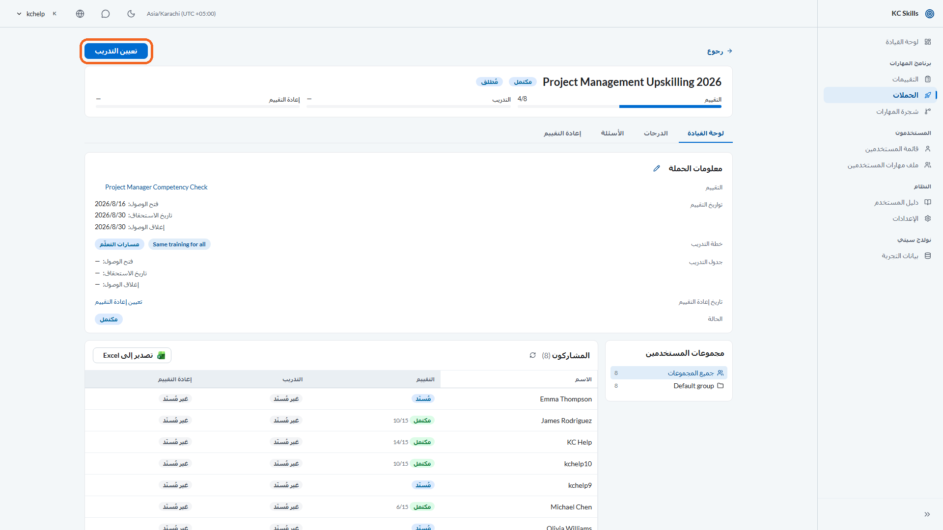Select جميع المجموعات group row
This screenshot has width=943, height=530.
[x=669, y=373]
